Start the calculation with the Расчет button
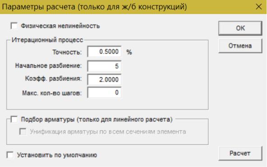Image resolution: width=267 pixels, height=167 pixels. tap(240, 153)
